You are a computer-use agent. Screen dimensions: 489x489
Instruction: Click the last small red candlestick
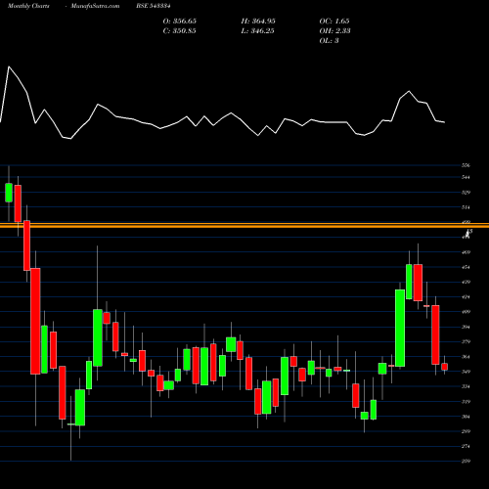(444, 367)
